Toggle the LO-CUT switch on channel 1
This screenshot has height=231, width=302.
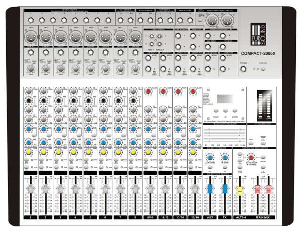pyautogui.click(x=34, y=60)
